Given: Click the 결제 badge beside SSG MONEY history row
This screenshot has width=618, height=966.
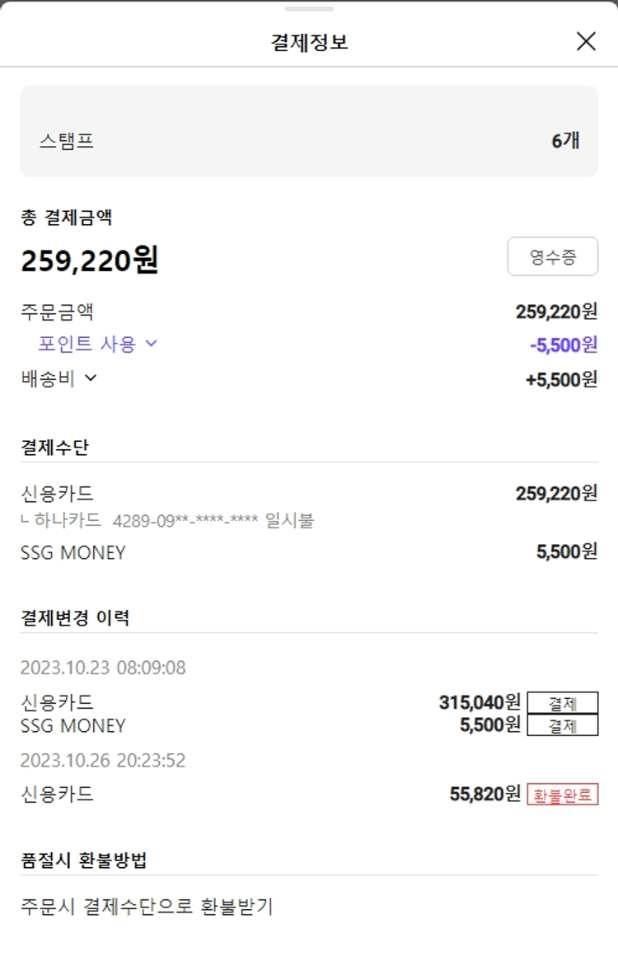Looking at the screenshot, I should pyautogui.click(x=562, y=725).
